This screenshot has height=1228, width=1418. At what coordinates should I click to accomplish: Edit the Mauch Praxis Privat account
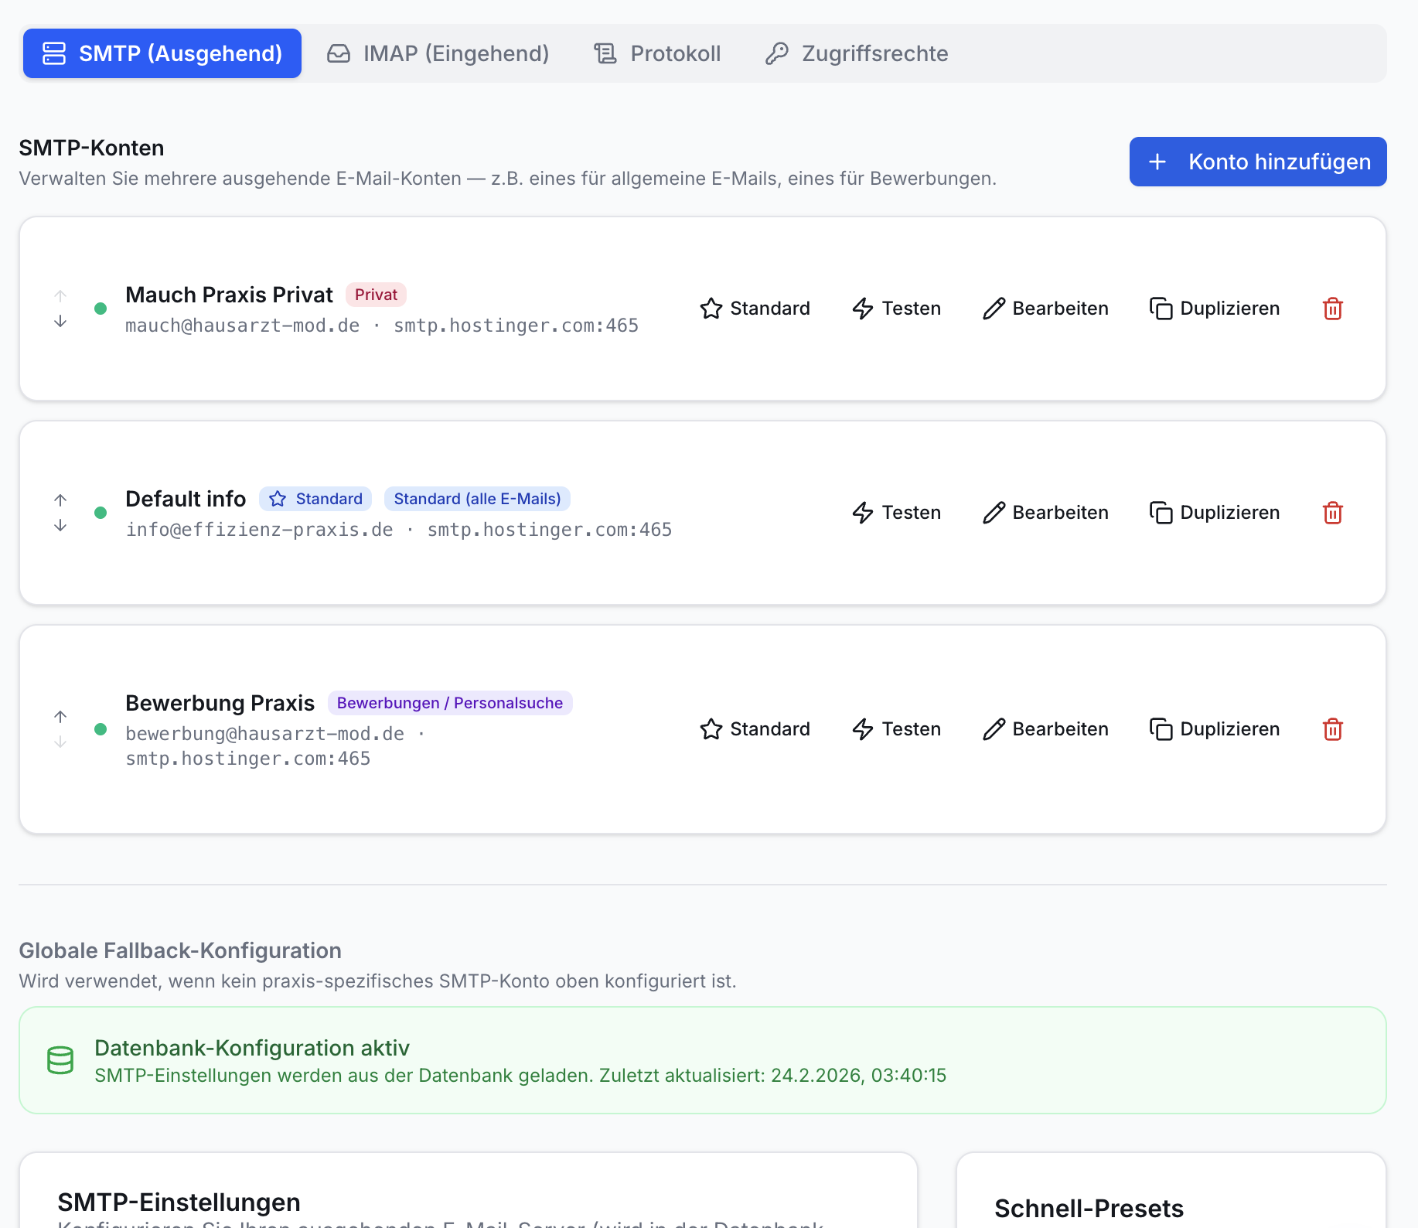(1045, 309)
